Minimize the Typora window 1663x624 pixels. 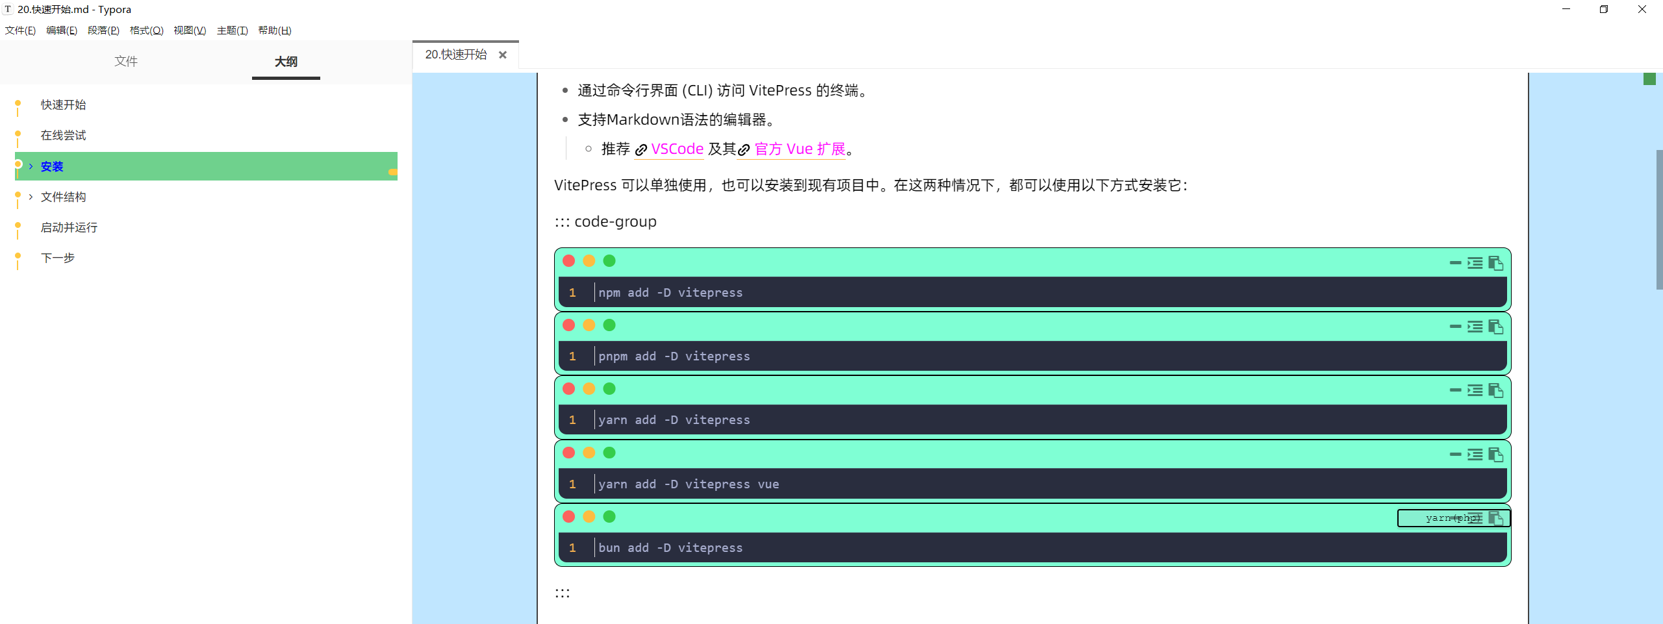pyautogui.click(x=1566, y=9)
